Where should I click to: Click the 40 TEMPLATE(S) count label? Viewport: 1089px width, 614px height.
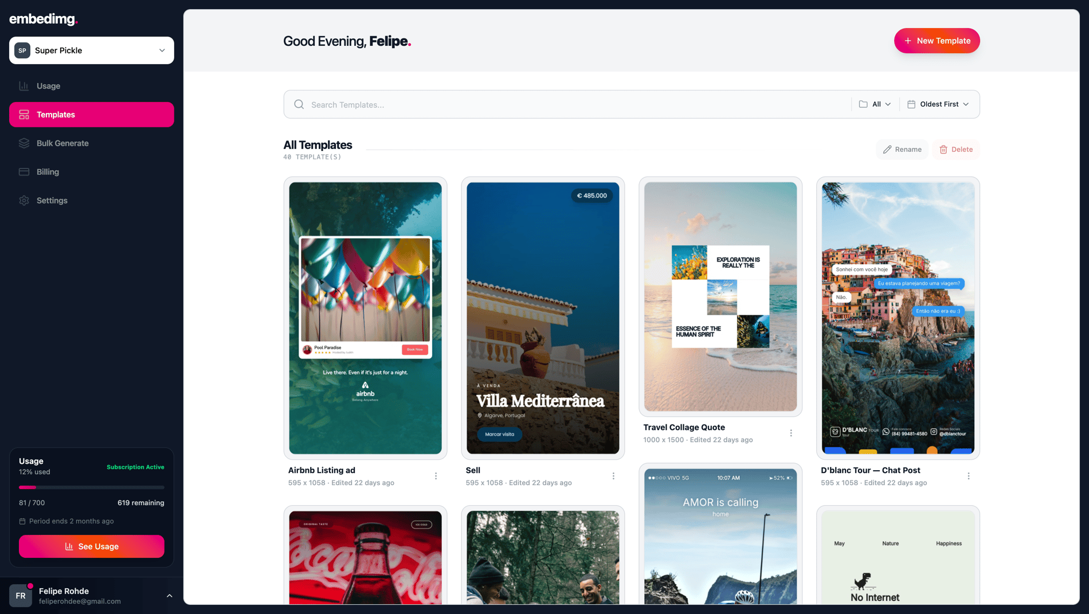click(312, 157)
